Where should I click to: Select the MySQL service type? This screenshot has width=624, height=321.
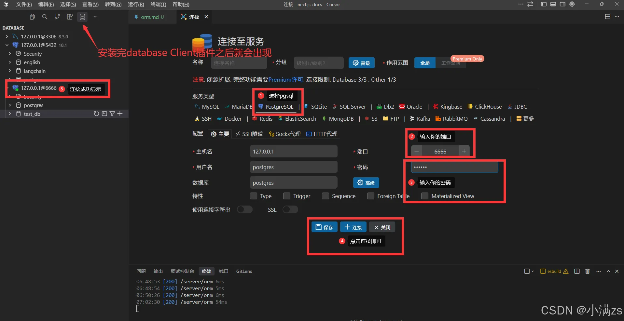[207, 107]
